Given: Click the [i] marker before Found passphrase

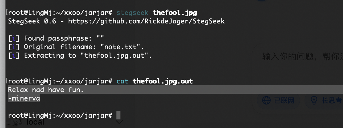Looking at the screenshot, I should point(14,38).
